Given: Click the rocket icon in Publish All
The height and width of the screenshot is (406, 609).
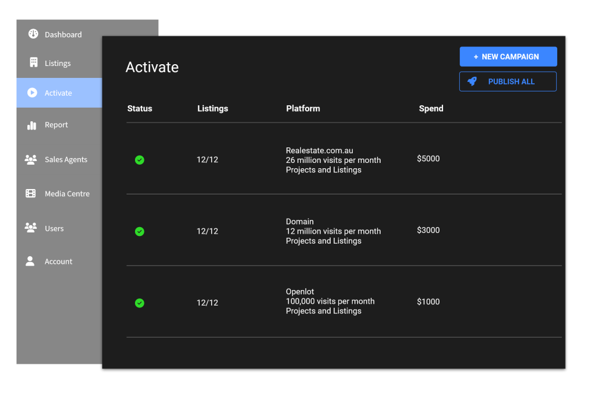Looking at the screenshot, I should (x=472, y=81).
